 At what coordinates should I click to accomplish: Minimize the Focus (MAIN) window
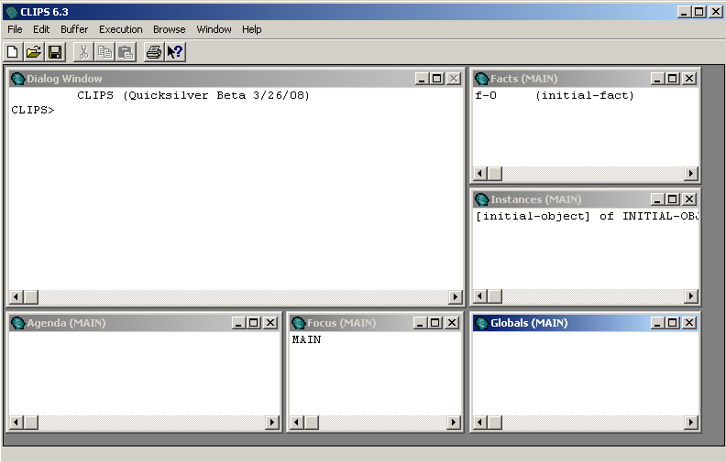[x=420, y=322]
